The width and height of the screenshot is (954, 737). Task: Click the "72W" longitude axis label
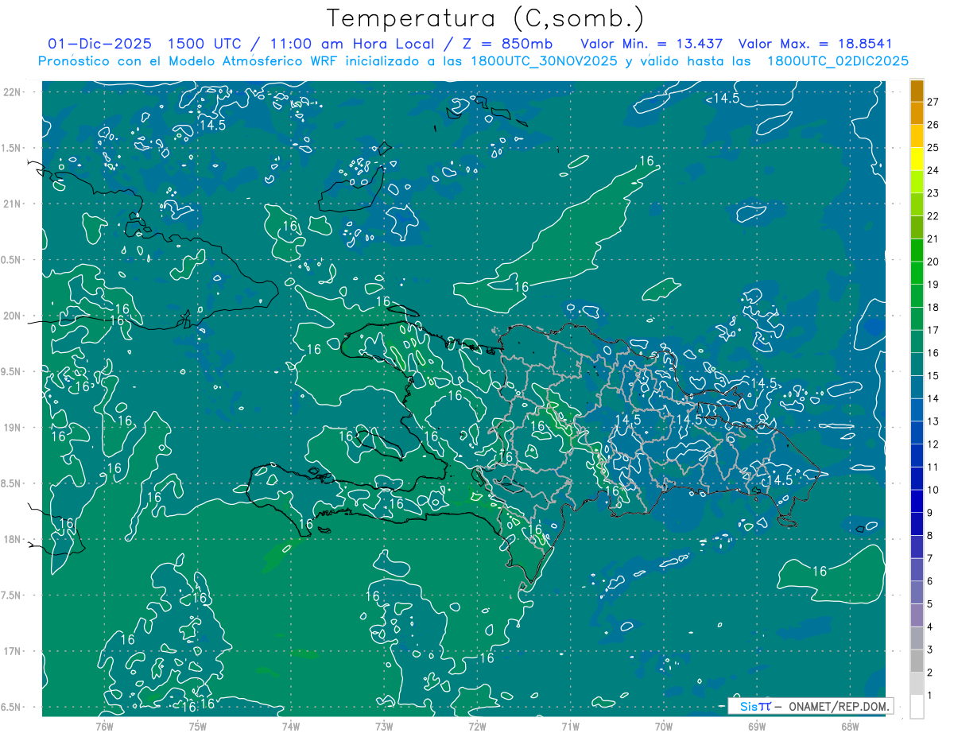click(x=477, y=725)
